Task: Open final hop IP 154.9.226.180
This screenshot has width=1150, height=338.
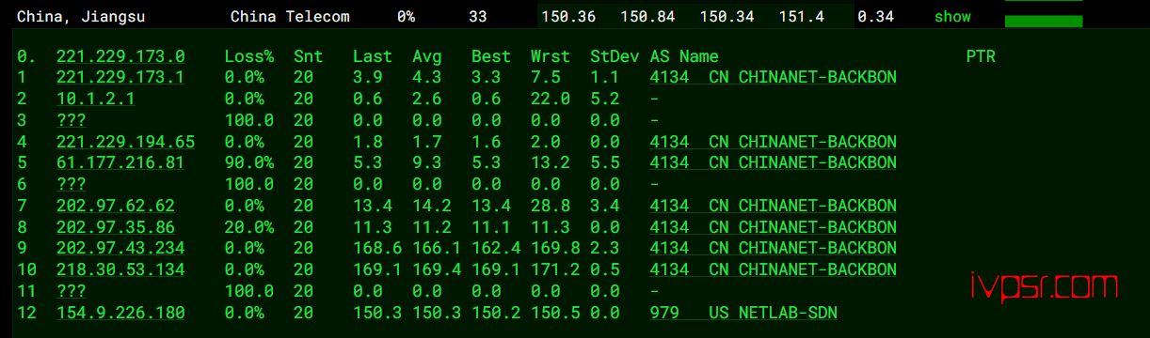Action: tap(120, 313)
